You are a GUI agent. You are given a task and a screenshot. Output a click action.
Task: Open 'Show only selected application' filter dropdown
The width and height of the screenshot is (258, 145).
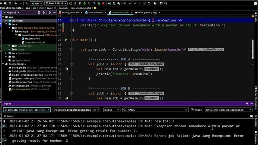click(x=229, y=110)
